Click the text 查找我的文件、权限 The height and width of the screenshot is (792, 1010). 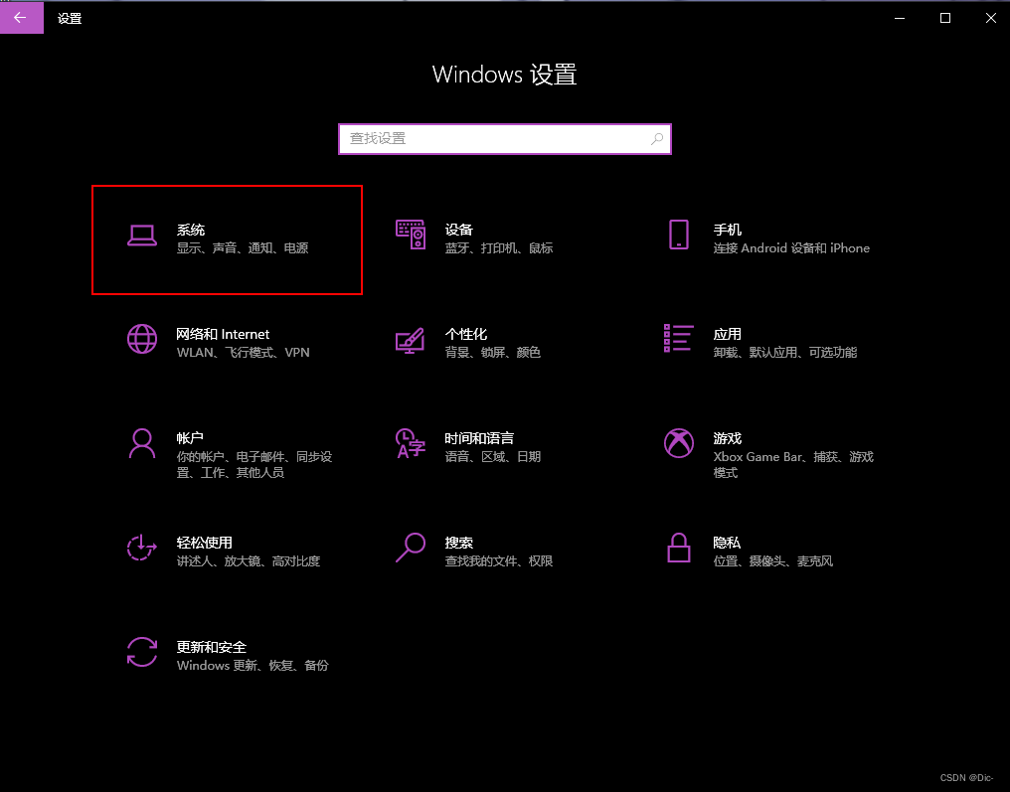pyautogui.click(x=499, y=560)
